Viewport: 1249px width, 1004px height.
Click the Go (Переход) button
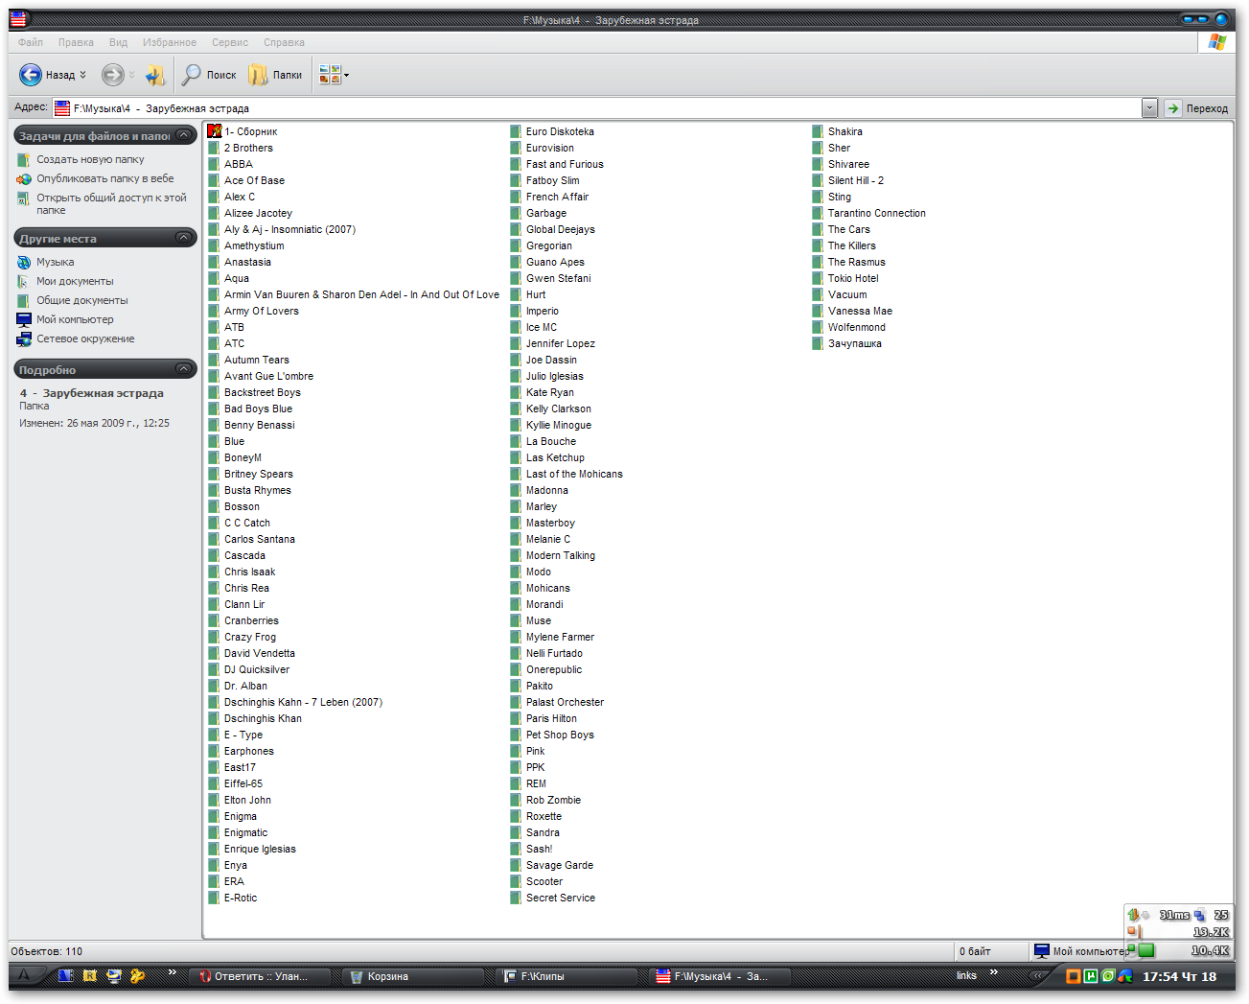click(1196, 108)
